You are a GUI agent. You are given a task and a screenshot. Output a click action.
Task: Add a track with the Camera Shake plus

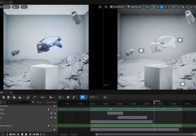click(55, 106)
